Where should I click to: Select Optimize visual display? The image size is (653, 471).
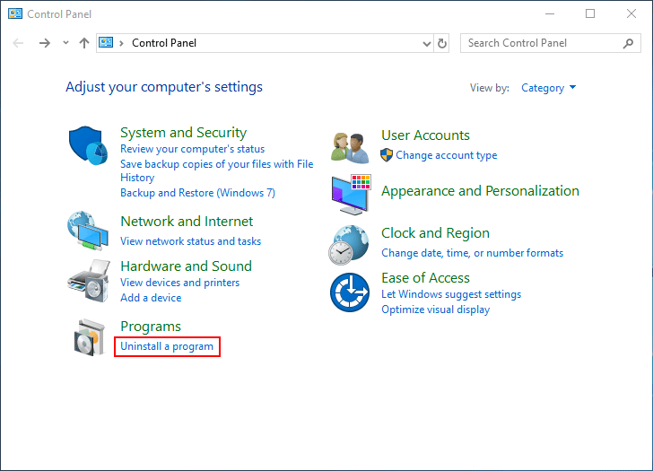436,310
